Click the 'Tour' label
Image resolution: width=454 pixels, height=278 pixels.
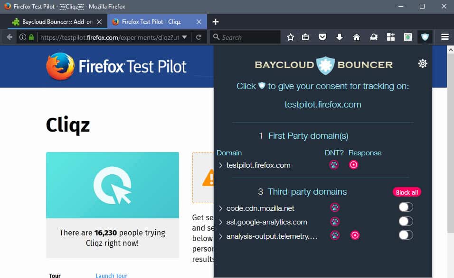pyautogui.click(x=55, y=276)
